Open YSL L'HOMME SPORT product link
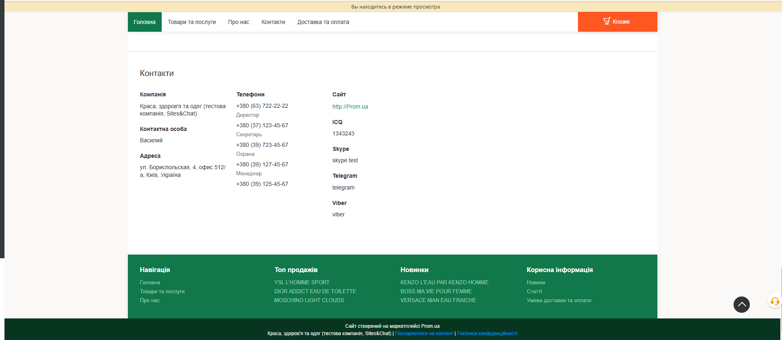This screenshot has height=340, width=782. click(x=301, y=282)
